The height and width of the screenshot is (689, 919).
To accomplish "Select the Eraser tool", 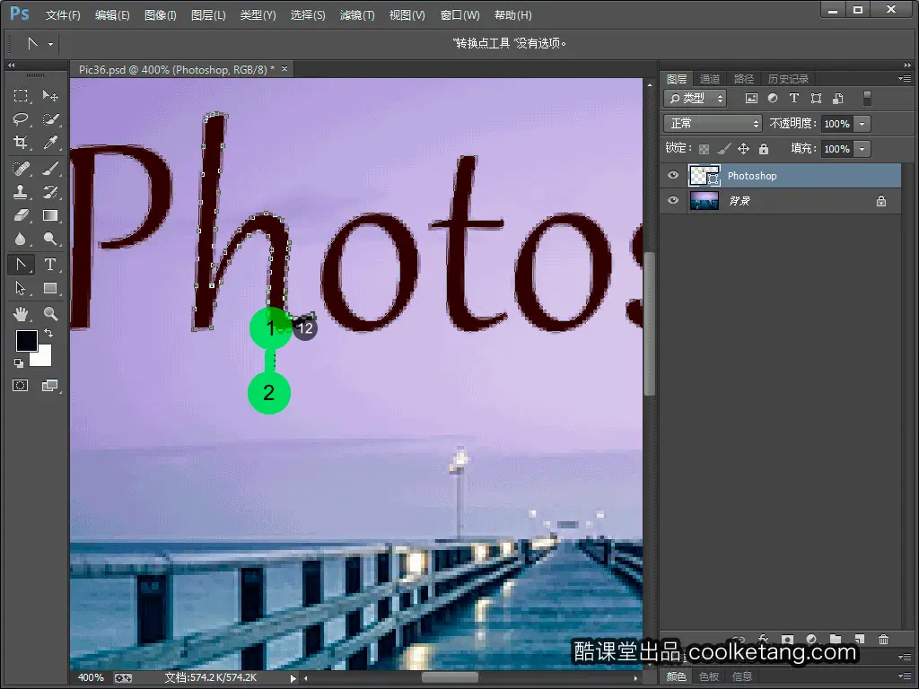I will 21,215.
